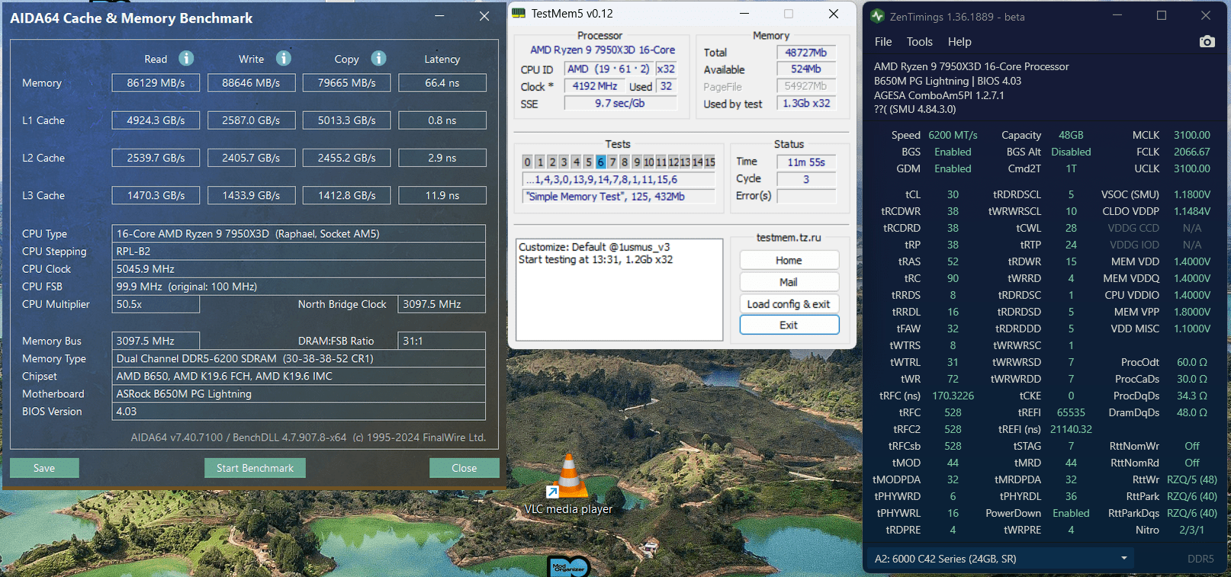The width and height of the screenshot is (1231, 577).
Task: Click ZenTimings GDM Enabled value
Action: coord(953,168)
